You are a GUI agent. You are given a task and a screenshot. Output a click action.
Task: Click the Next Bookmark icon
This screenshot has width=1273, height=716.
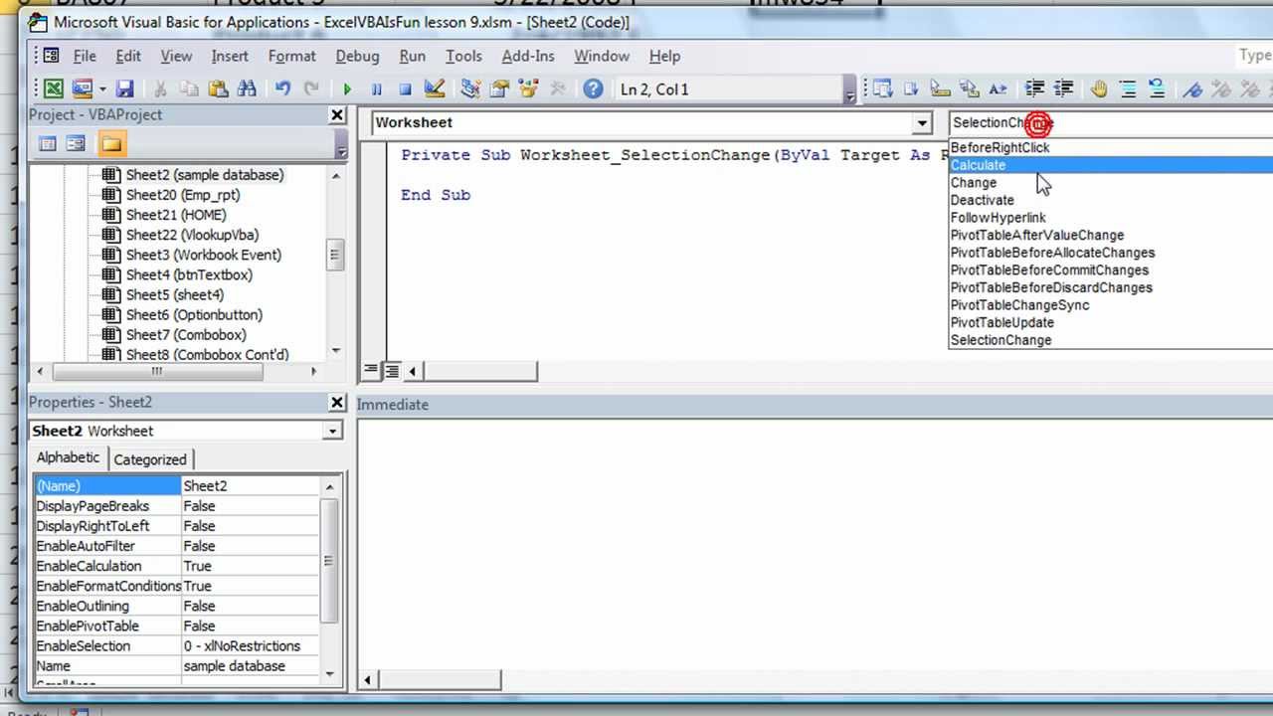click(1221, 89)
